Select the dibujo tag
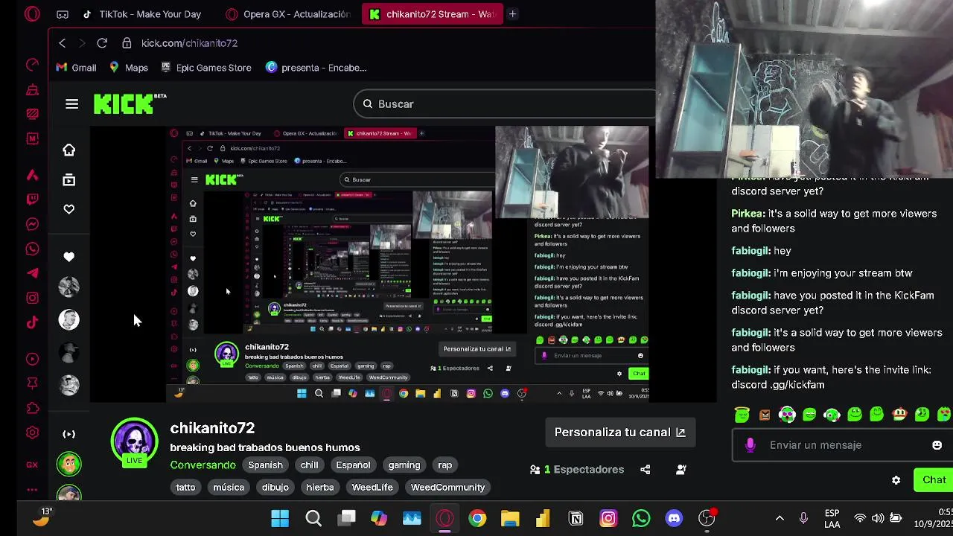Image resolution: width=953 pixels, height=536 pixels. [275, 488]
